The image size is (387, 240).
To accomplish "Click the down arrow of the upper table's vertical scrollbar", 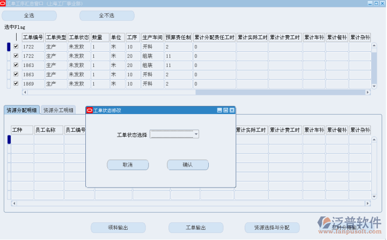I will 374,86.
